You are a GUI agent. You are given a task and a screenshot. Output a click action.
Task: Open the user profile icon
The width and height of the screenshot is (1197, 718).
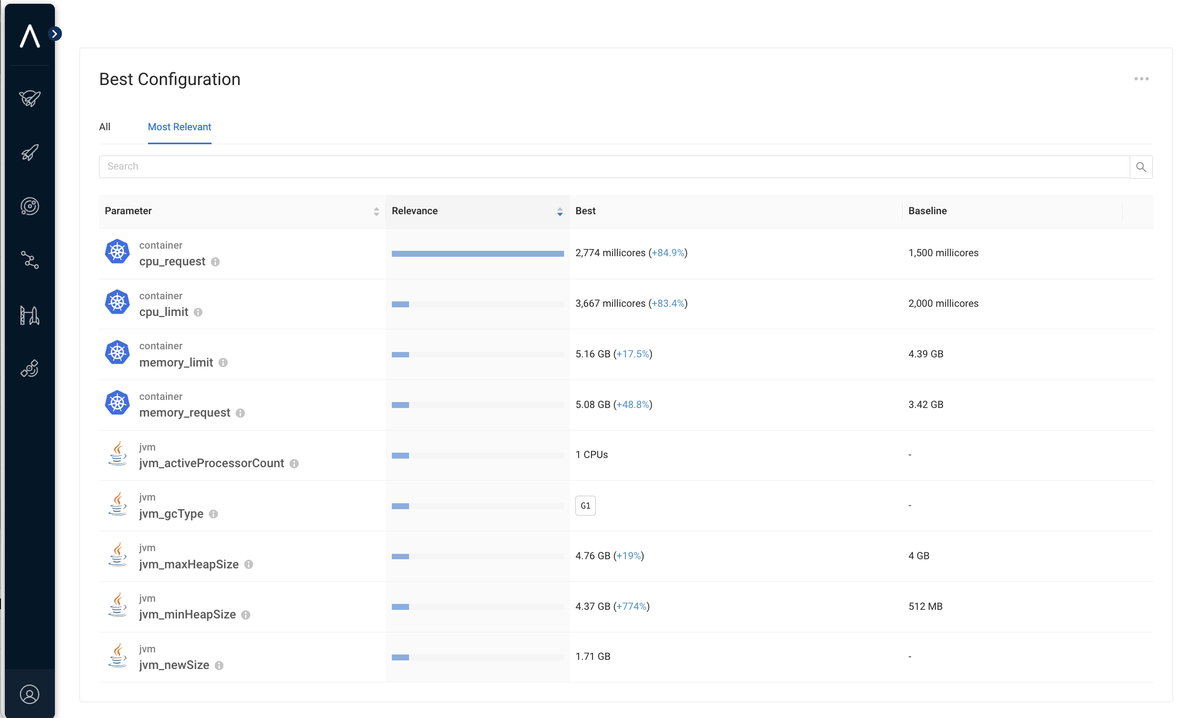pyautogui.click(x=30, y=694)
